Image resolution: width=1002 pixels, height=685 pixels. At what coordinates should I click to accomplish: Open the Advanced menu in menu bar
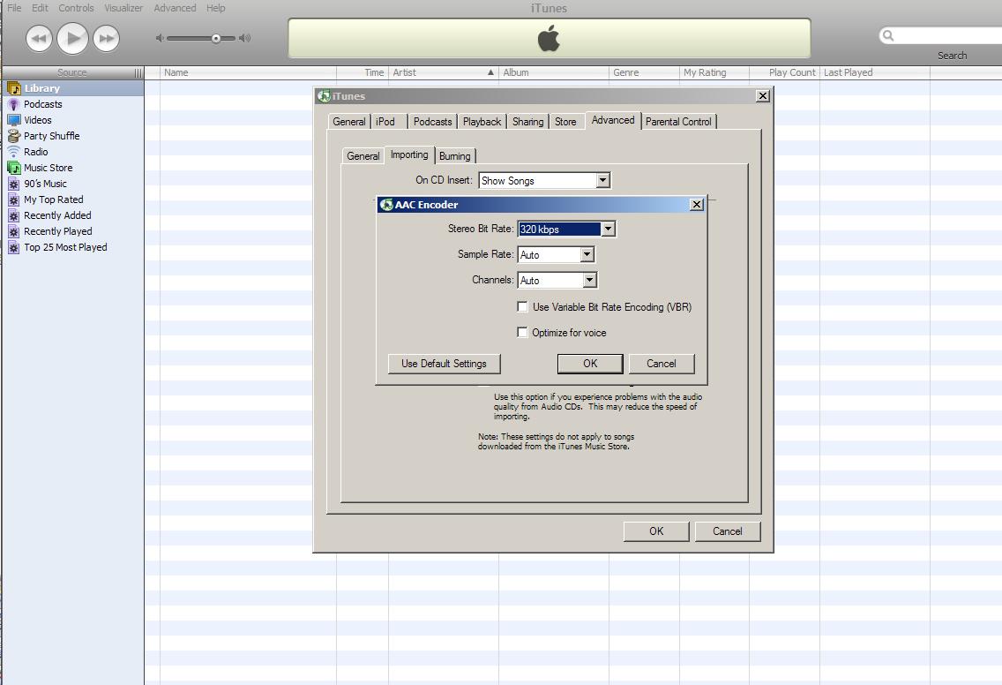[x=175, y=8]
